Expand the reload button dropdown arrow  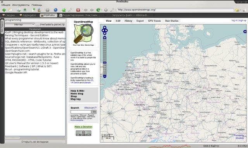(x=102, y=10)
